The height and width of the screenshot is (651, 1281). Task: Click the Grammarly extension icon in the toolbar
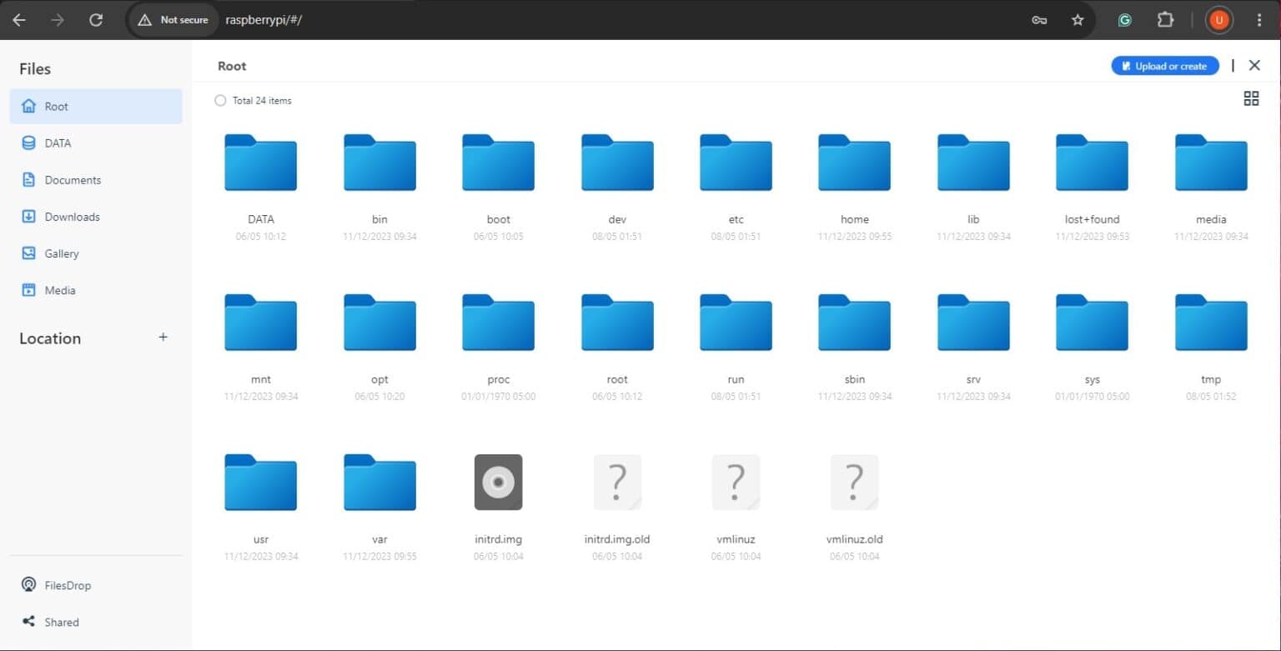pos(1124,19)
